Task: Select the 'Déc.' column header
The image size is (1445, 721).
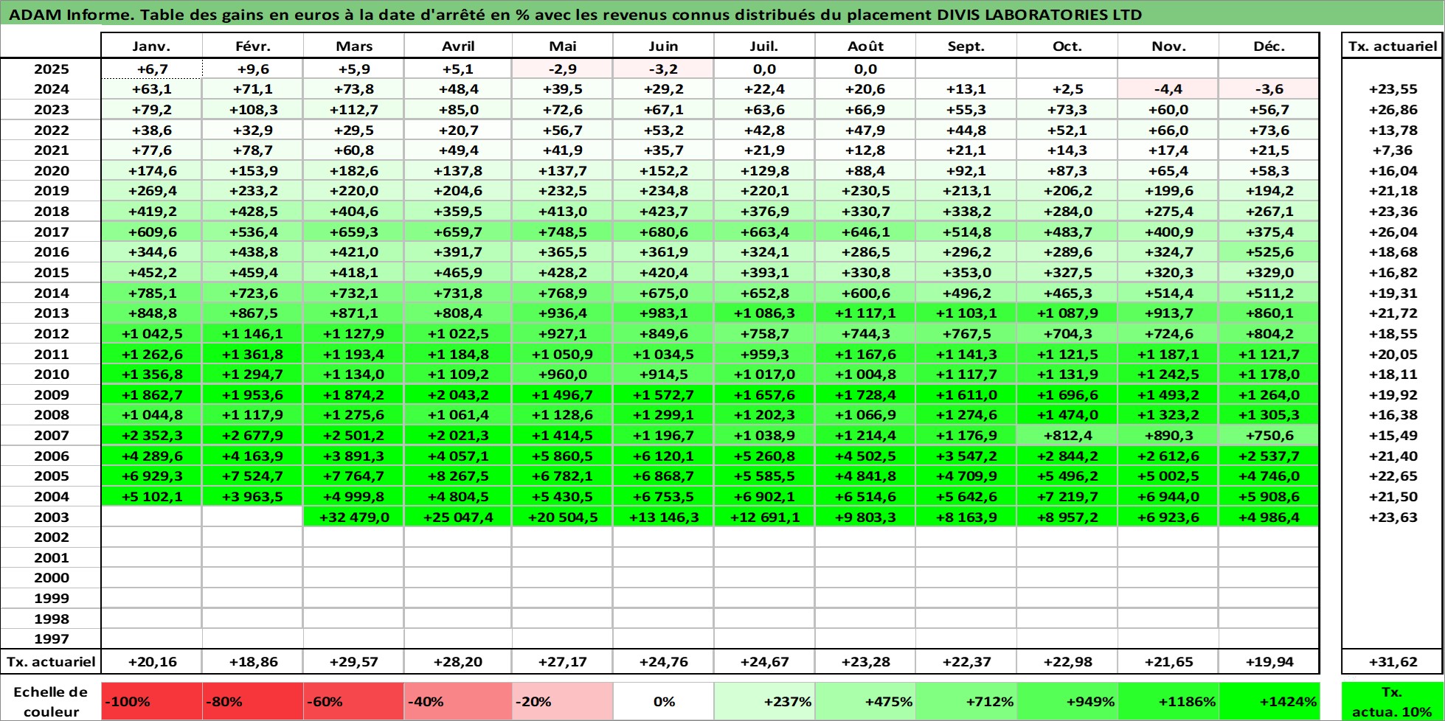Action: 1269,46
